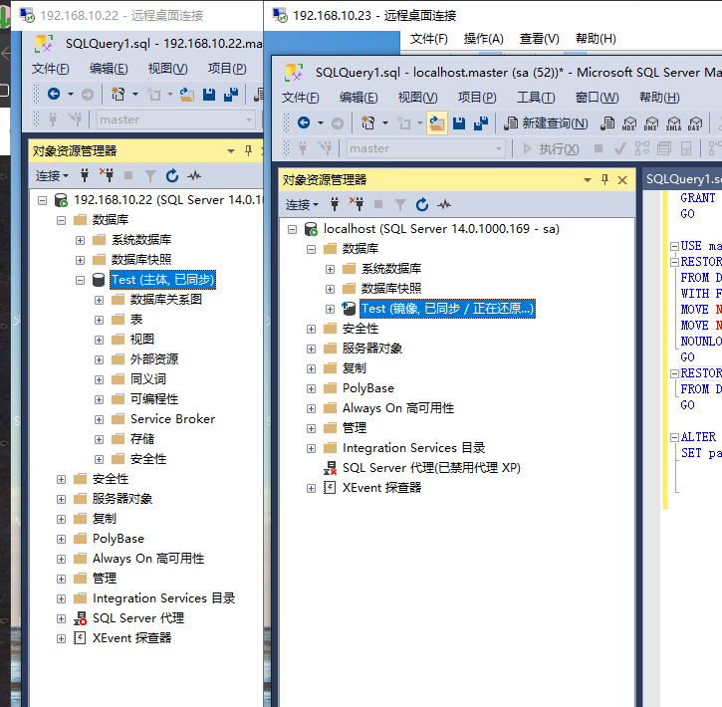Image resolution: width=722 pixels, height=707 pixels.
Task: Click New Project icon in right SSMS toolbar
Action: click(x=367, y=122)
